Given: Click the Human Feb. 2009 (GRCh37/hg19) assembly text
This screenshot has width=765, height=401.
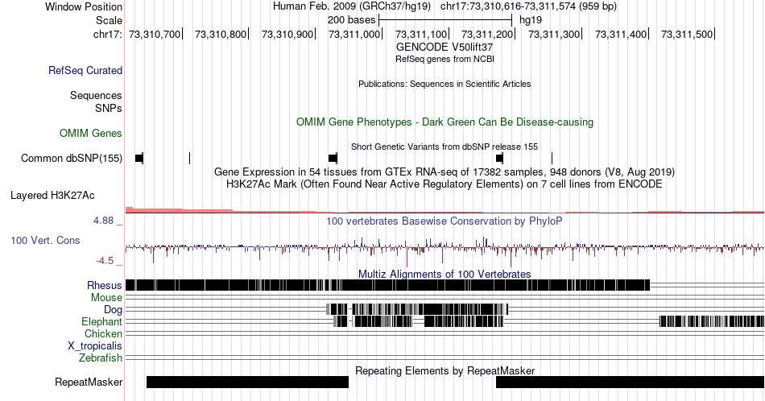Looking at the screenshot, I should click(352, 6).
